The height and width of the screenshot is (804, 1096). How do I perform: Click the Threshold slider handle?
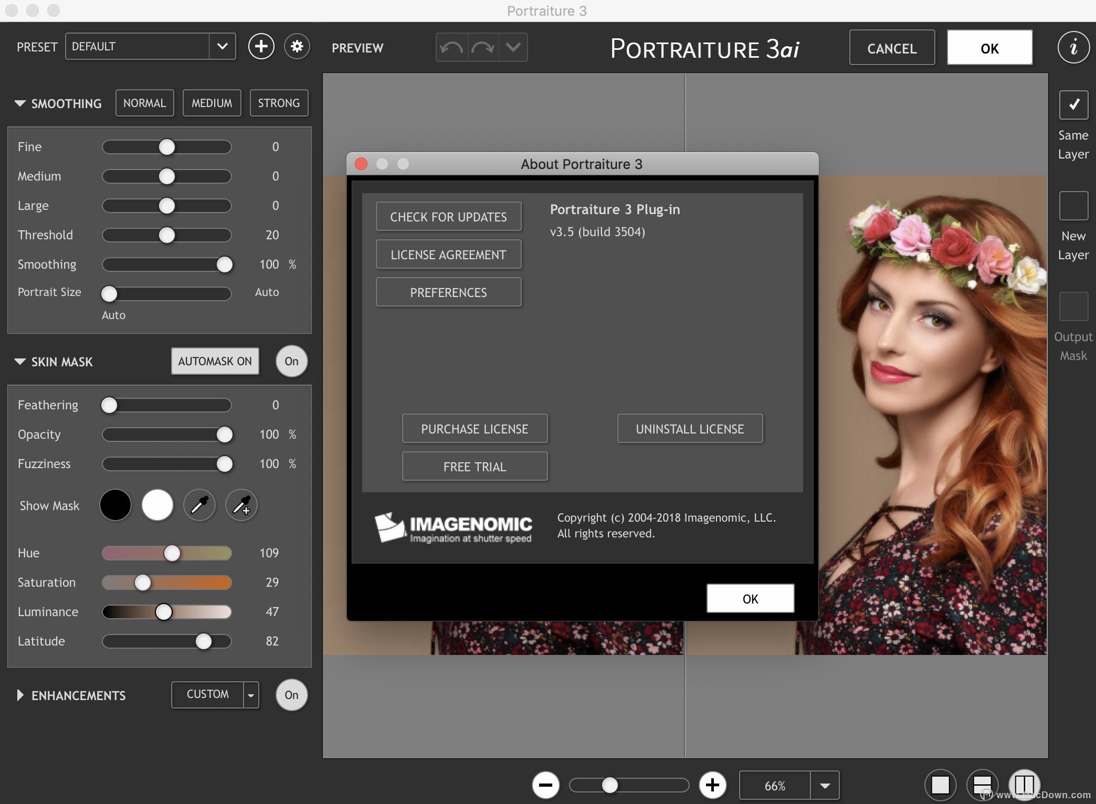coord(167,235)
